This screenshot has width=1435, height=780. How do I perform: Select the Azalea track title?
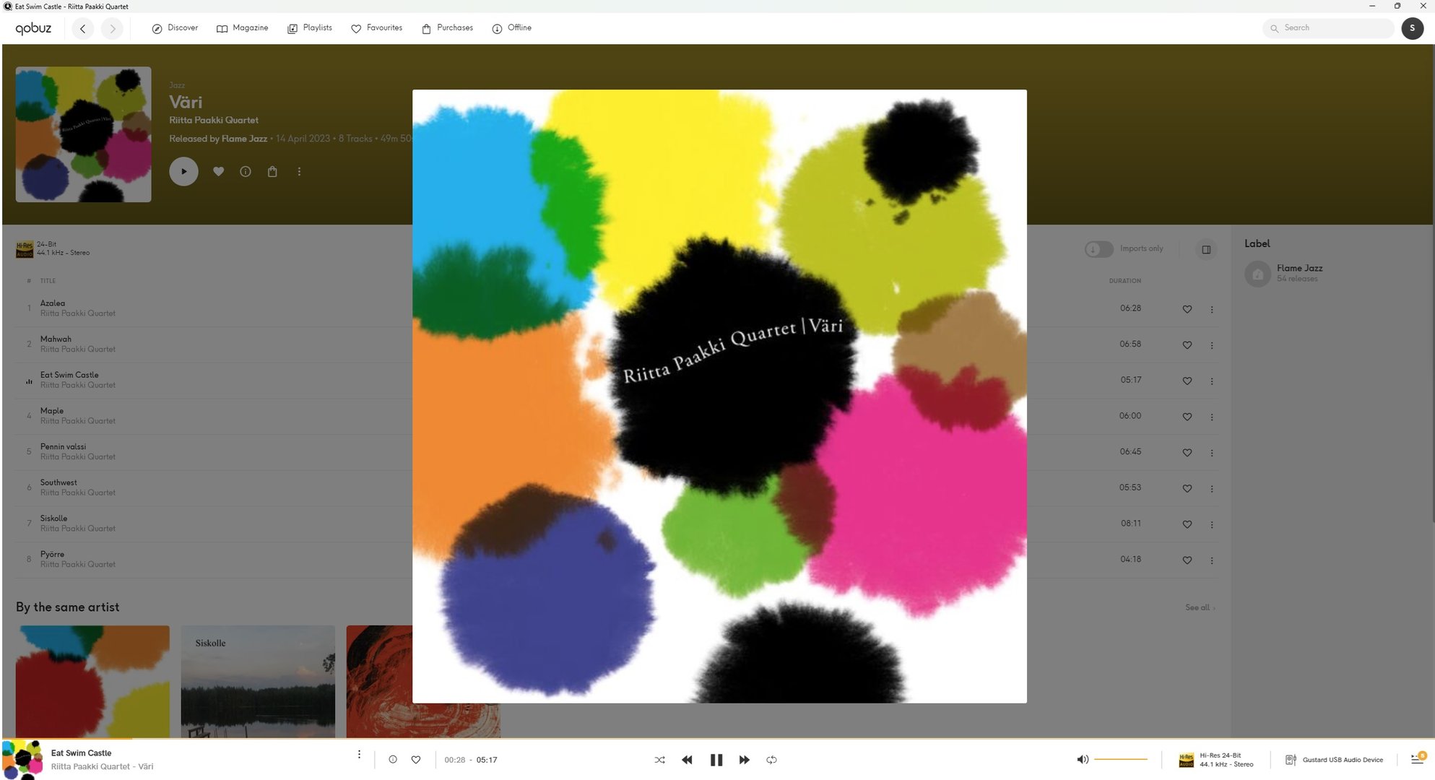[x=52, y=303]
